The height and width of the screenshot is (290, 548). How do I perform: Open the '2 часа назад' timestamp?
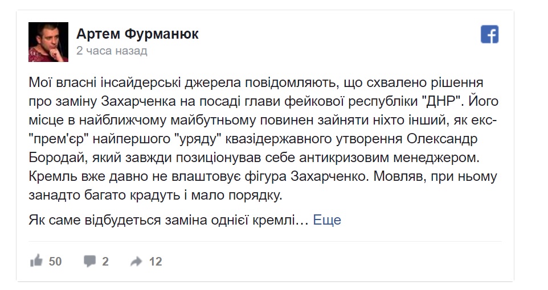[x=112, y=51]
